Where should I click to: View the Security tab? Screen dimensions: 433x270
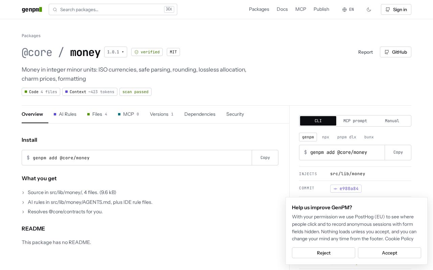(x=235, y=114)
